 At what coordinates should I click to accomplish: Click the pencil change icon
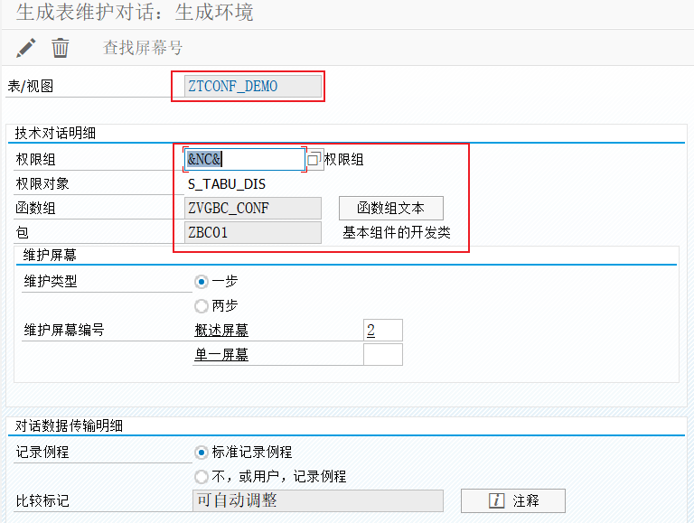(25, 48)
